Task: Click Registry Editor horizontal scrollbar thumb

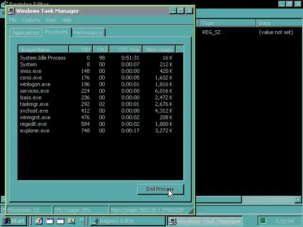Action: click(x=219, y=200)
